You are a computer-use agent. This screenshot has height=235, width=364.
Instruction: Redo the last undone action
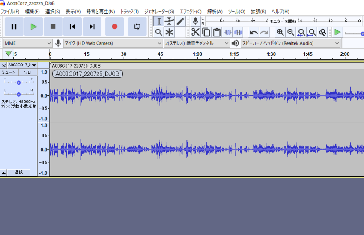264,32
